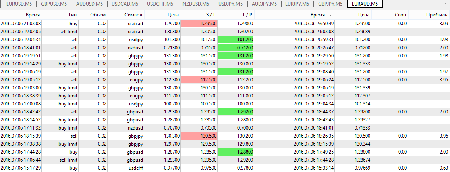The width and height of the screenshot is (450, 172).
Task: Click the open time 2016.07.06 18:38:39
Action: coord(21,96)
